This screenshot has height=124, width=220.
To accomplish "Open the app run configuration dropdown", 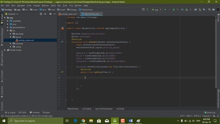I will pos(157,10).
